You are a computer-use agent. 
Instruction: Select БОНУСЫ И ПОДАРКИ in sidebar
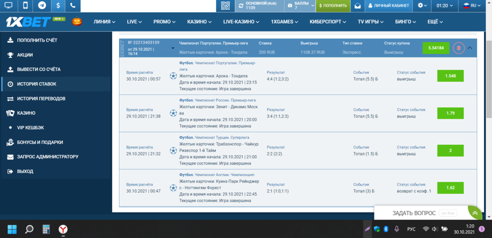(56, 142)
